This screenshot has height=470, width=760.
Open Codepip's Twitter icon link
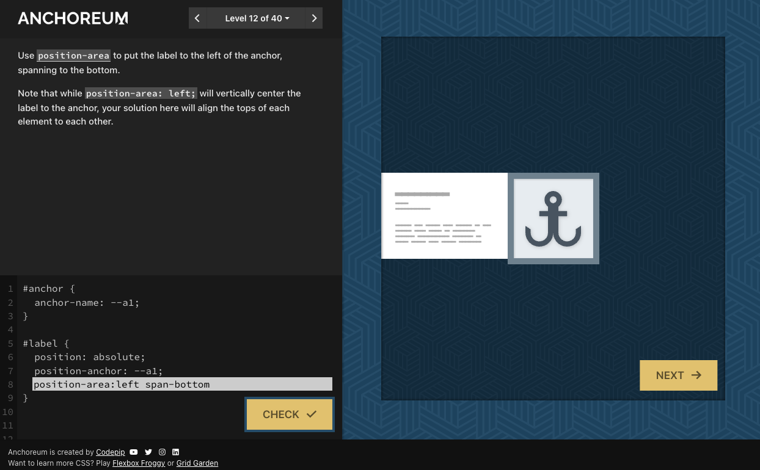(x=148, y=452)
